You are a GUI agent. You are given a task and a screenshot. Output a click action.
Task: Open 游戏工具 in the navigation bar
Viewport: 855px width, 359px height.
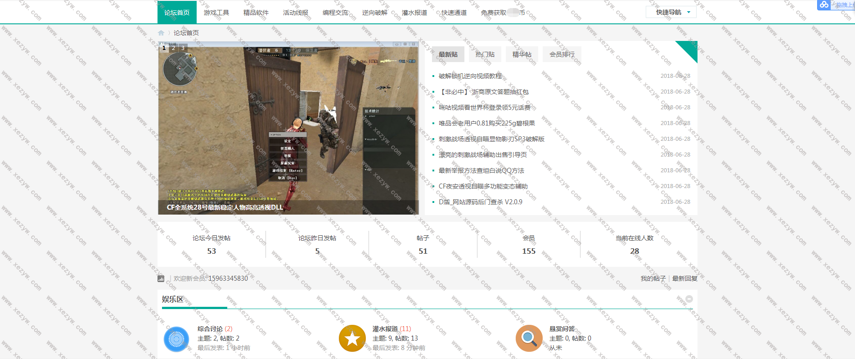click(216, 13)
